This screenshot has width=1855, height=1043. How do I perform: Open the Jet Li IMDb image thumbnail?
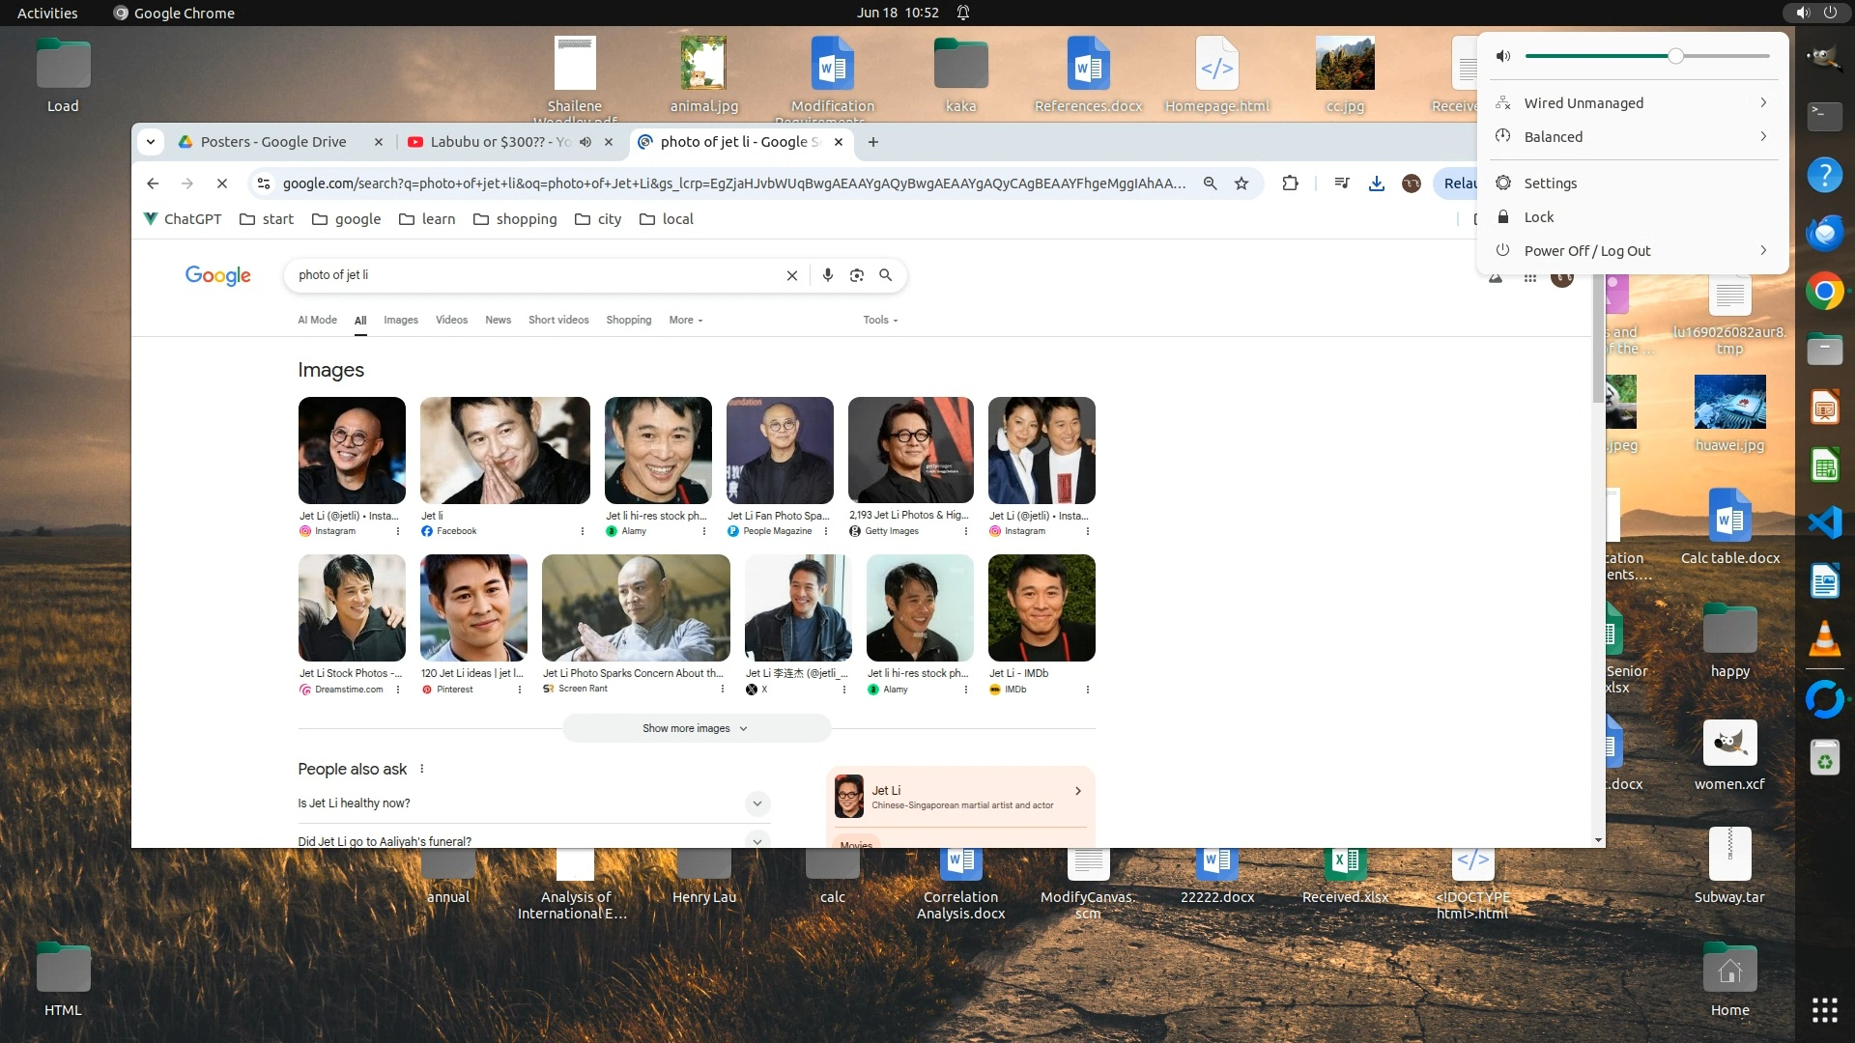click(x=1042, y=607)
